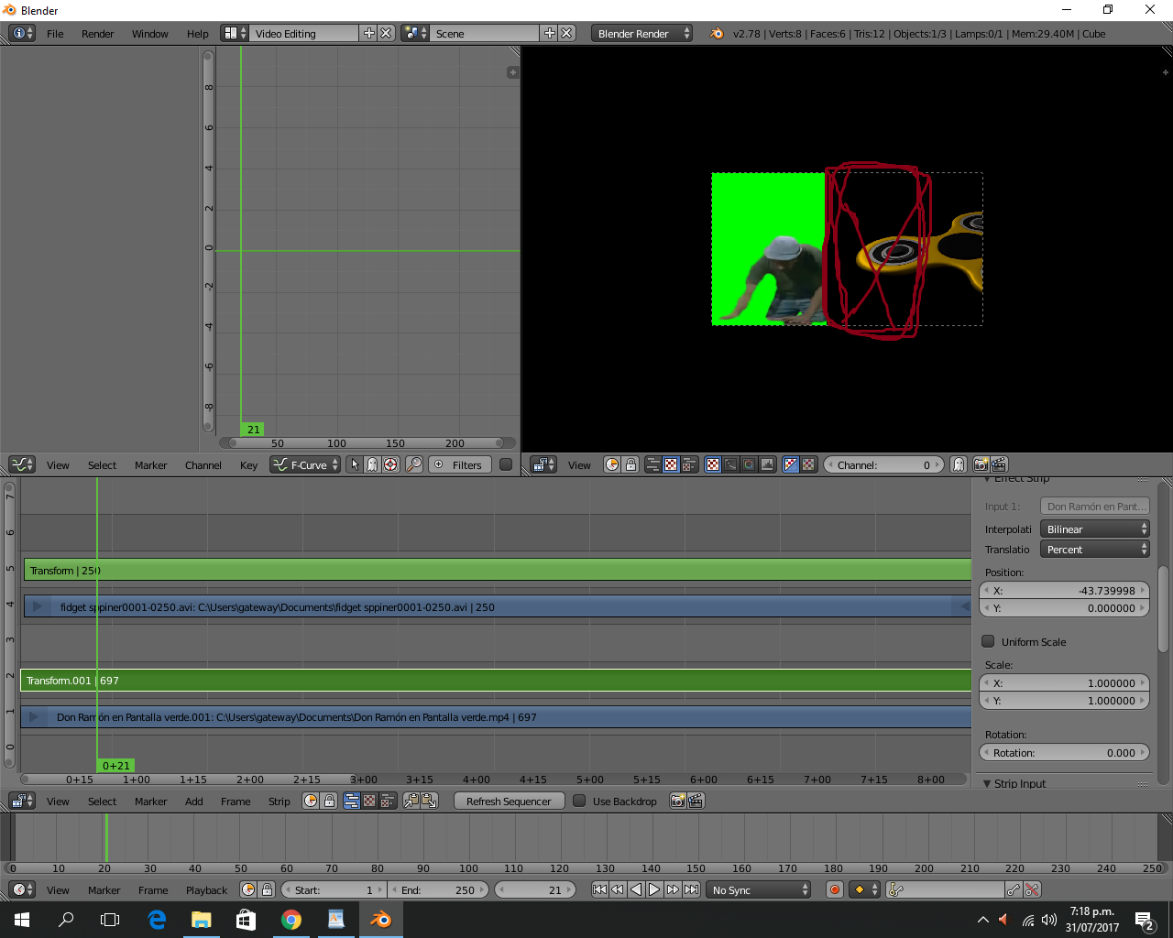Select the chroma vectorscope display icon
This screenshot has height=938, width=1173.
tap(750, 464)
